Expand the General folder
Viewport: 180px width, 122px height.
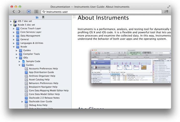click(14, 40)
